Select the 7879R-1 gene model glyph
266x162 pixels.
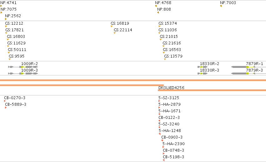[248, 67]
